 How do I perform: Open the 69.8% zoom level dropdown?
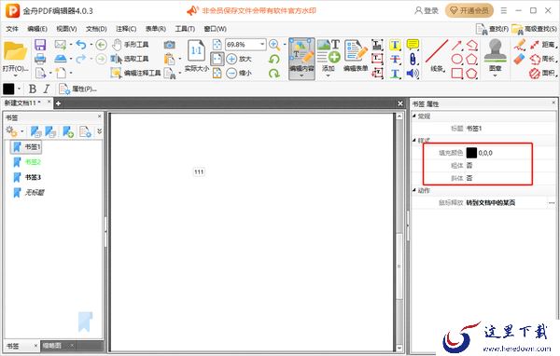coord(262,44)
